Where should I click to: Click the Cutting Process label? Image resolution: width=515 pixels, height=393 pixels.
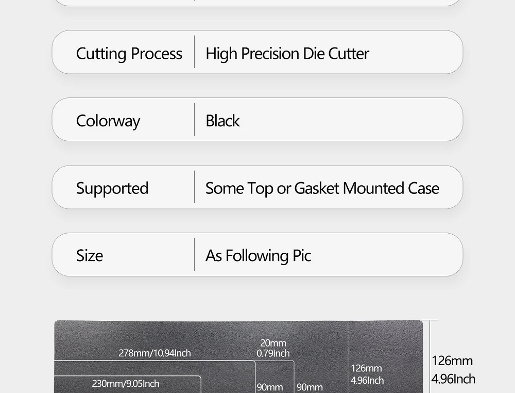point(129,54)
